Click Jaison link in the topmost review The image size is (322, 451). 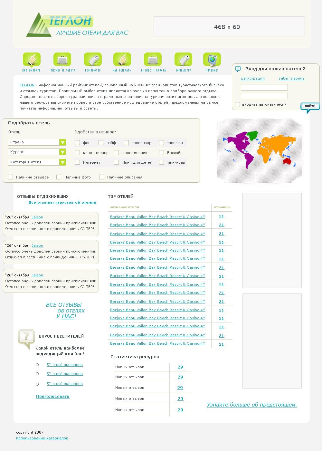(x=37, y=217)
